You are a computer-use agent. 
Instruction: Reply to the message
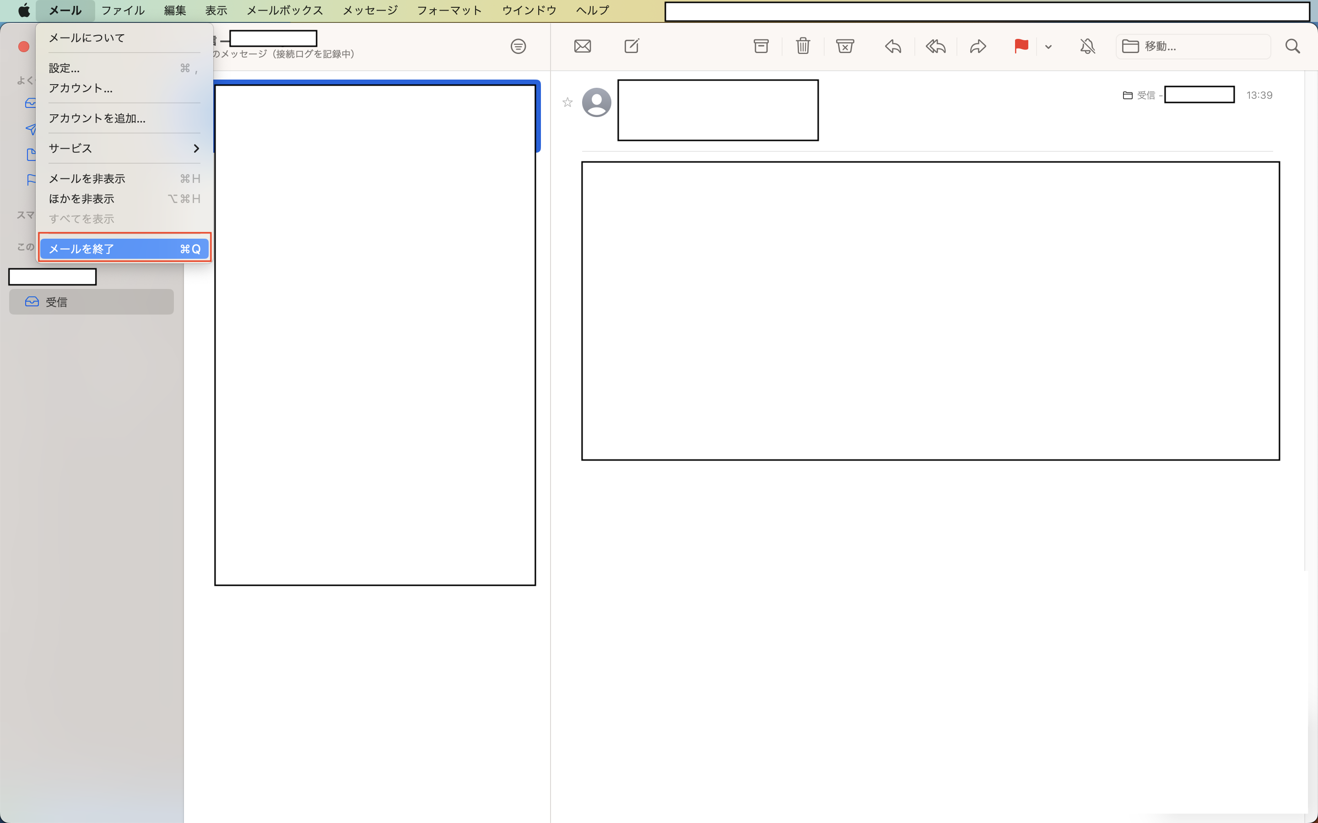893,46
